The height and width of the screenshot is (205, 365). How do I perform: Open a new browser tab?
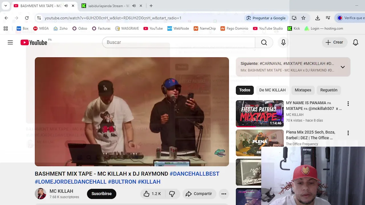(151, 6)
